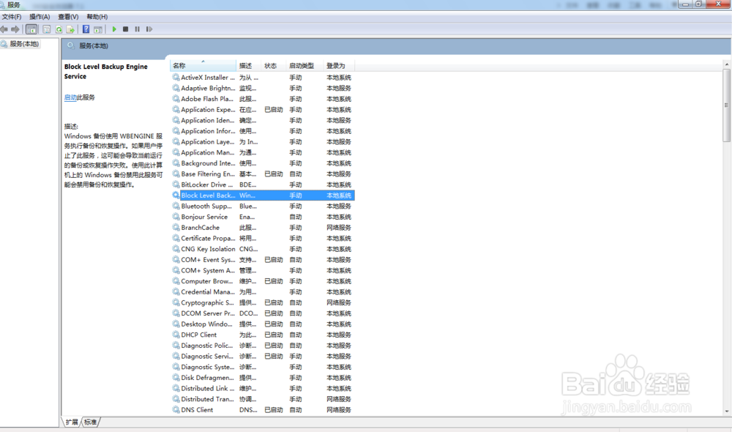Select DNS Client service
This screenshot has width=732, height=432.
tap(262, 410)
